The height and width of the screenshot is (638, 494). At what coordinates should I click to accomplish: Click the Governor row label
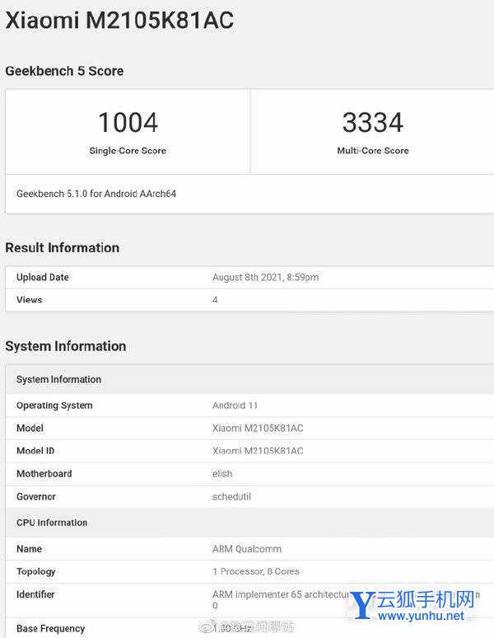point(36,497)
